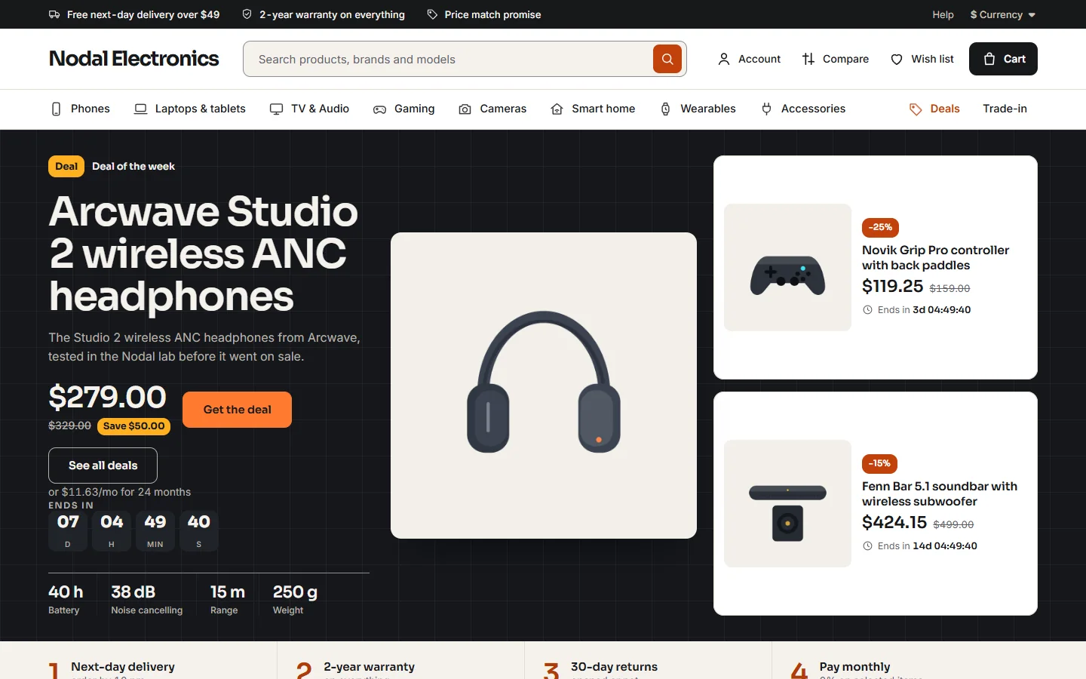Click the TV & Audio monitor icon
Image resolution: width=1086 pixels, height=679 pixels.
[x=276, y=109]
